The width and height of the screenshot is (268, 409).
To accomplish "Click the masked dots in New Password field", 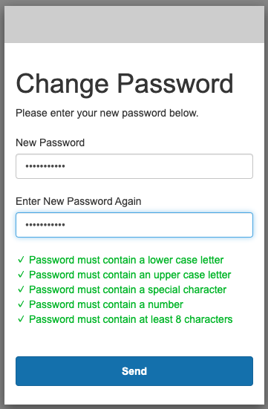I will tap(45, 166).
